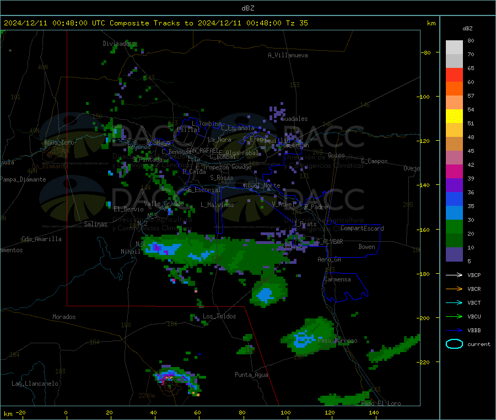
Task: Click the 'J_Prats' map label
Action: (305, 224)
